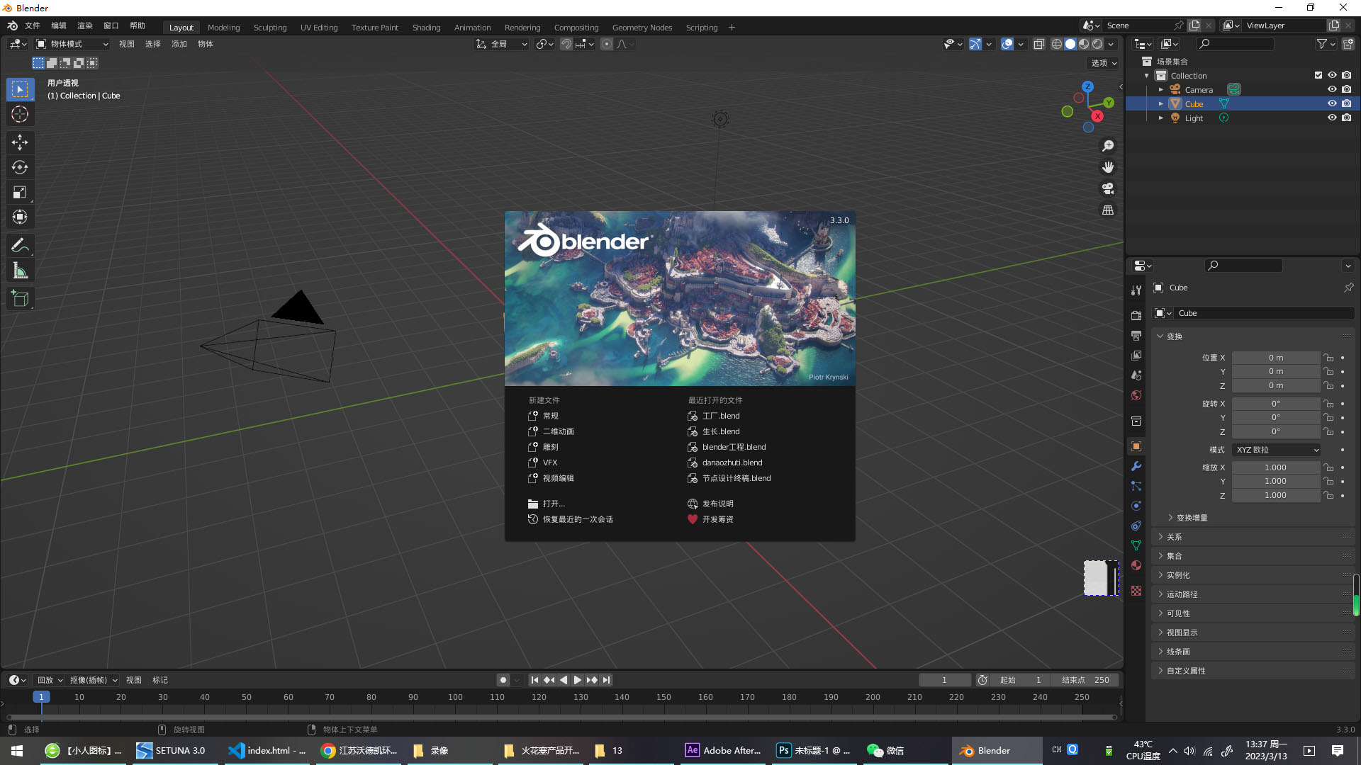This screenshot has width=1361, height=765.
Task: Select the Add Cube tool
Action: (20, 299)
